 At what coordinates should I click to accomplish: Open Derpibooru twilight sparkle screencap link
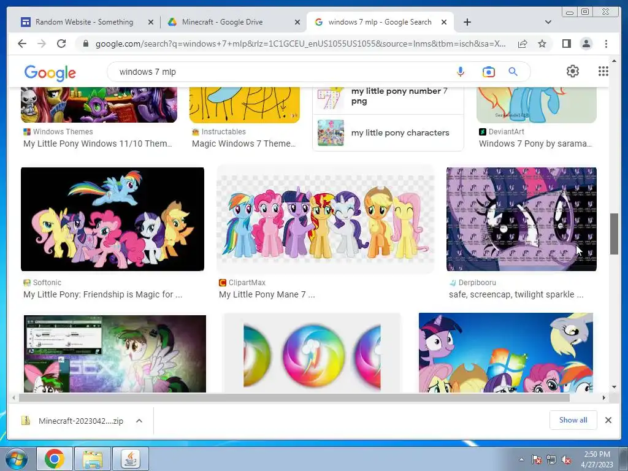click(516, 294)
